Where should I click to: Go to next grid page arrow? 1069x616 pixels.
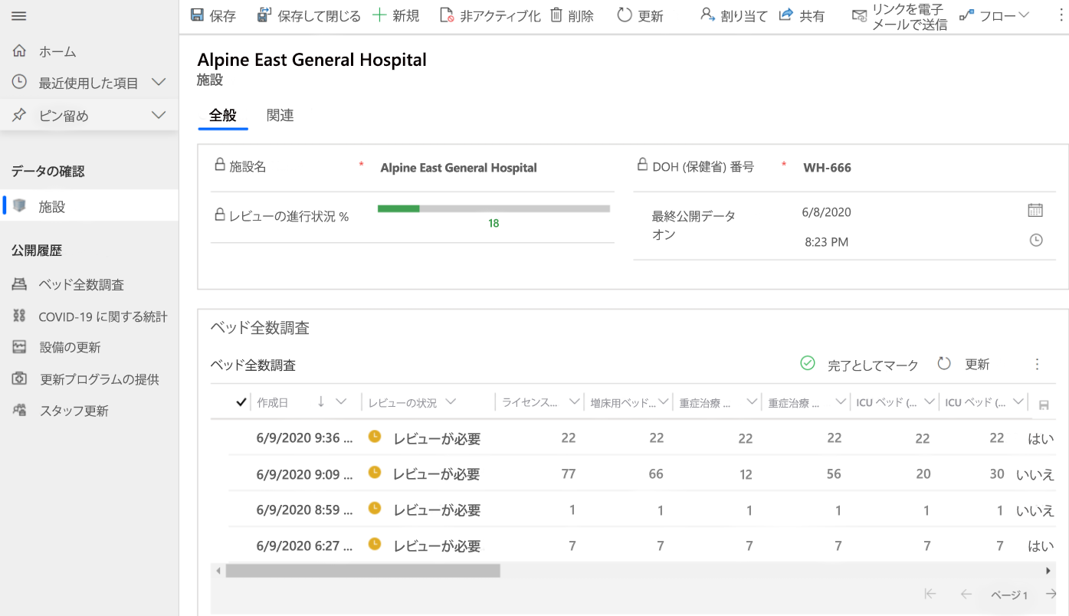click(x=1051, y=594)
